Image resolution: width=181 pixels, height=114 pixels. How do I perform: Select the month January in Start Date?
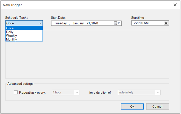78,23
